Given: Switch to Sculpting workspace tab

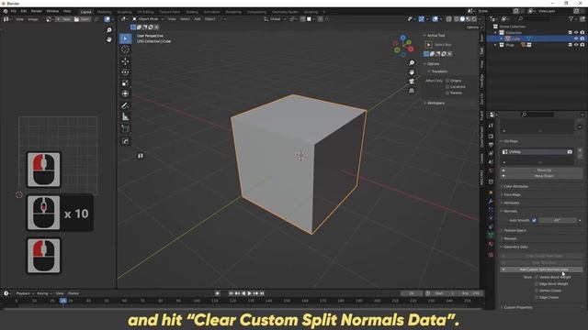Looking at the screenshot, I should [125, 12].
